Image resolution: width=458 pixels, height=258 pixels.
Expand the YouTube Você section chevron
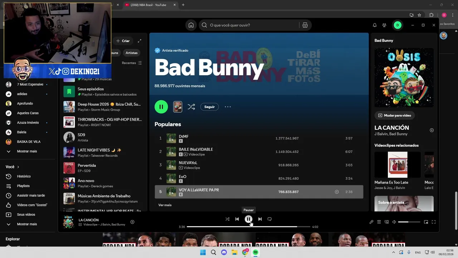pos(18,167)
